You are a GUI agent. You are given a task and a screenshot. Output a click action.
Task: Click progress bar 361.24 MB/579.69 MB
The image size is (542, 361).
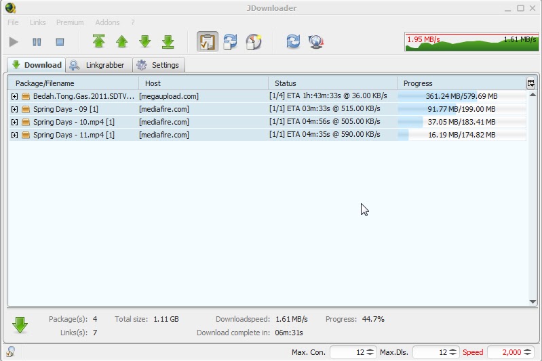click(x=462, y=96)
